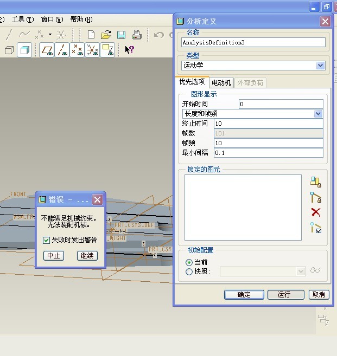Screen dimensions: 337x356
Task: Switch to wireframe no-hidden display icon
Action: click(9, 50)
